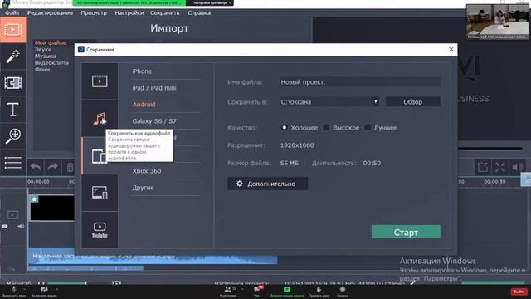Open the Zoom and pan magnifier tool
This screenshot has width=531, height=299.
(13, 136)
